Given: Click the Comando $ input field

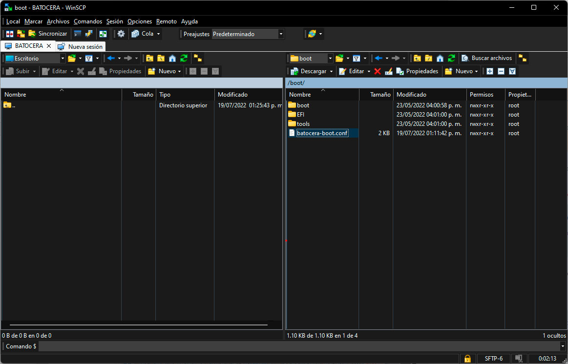Looking at the screenshot, I should 299,346.
